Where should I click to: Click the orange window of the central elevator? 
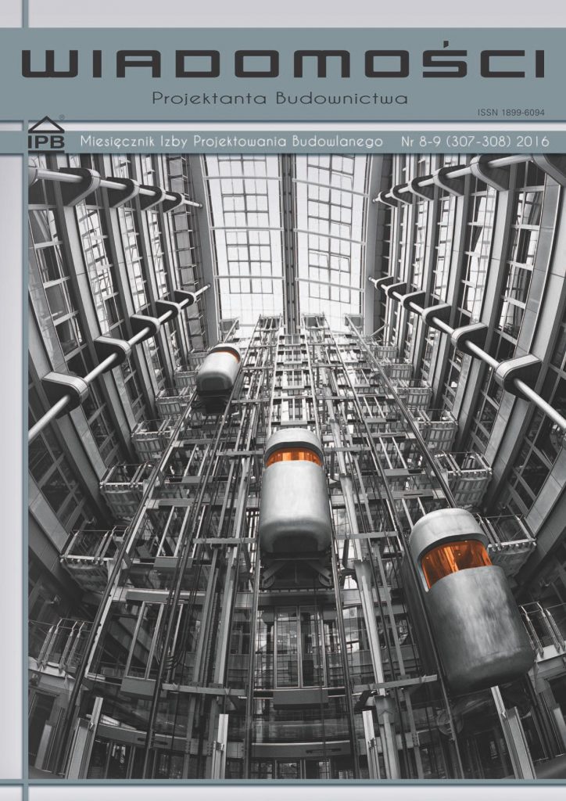coord(293,456)
